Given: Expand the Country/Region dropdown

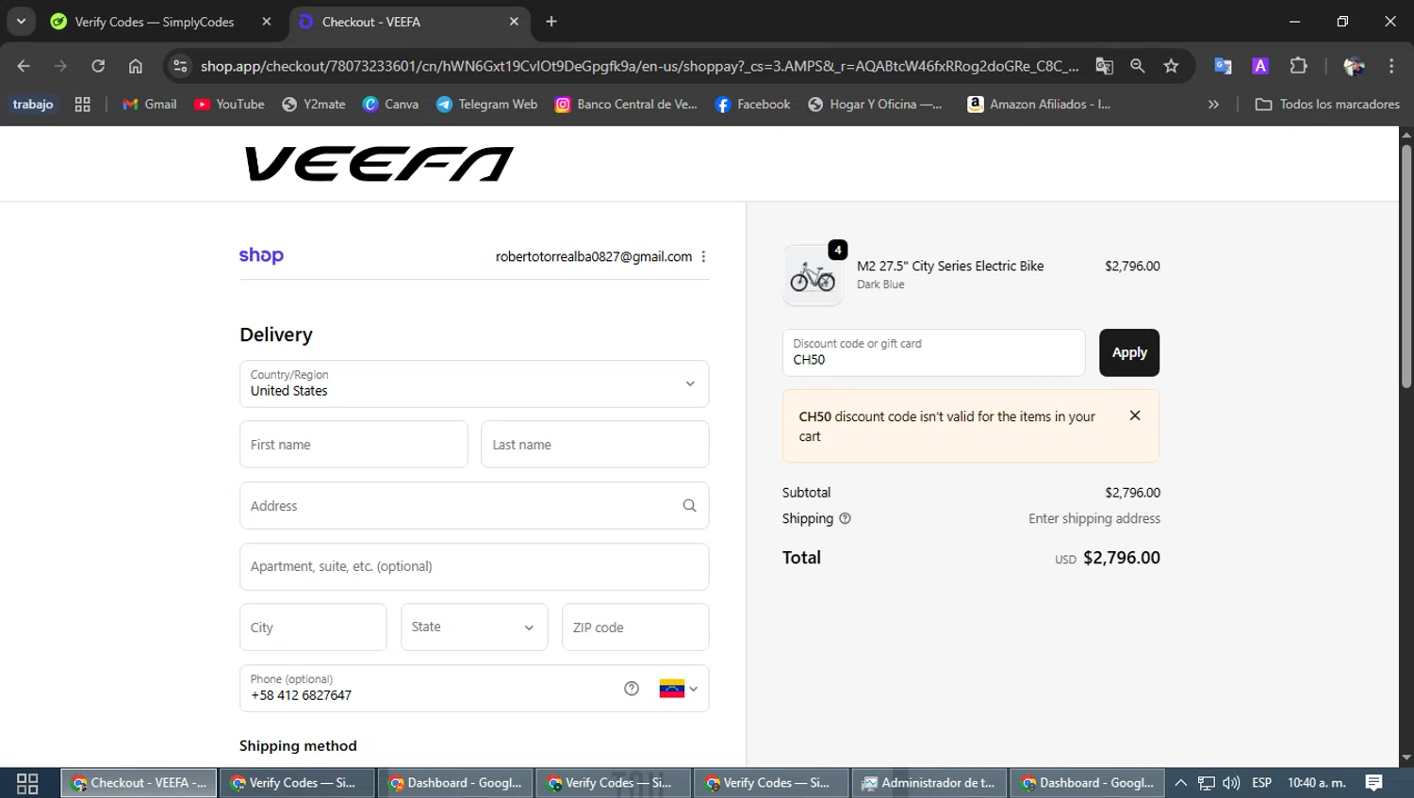Looking at the screenshot, I should tap(474, 383).
